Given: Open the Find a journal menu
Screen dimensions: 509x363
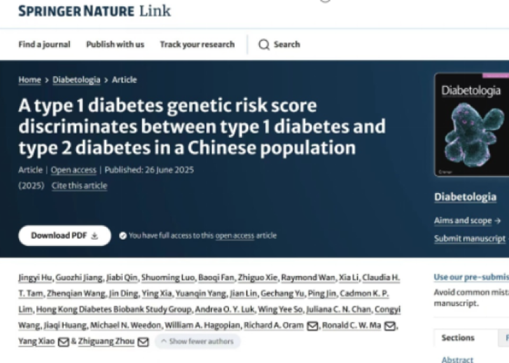Looking at the screenshot, I should pyautogui.click(x=45, y=45).
